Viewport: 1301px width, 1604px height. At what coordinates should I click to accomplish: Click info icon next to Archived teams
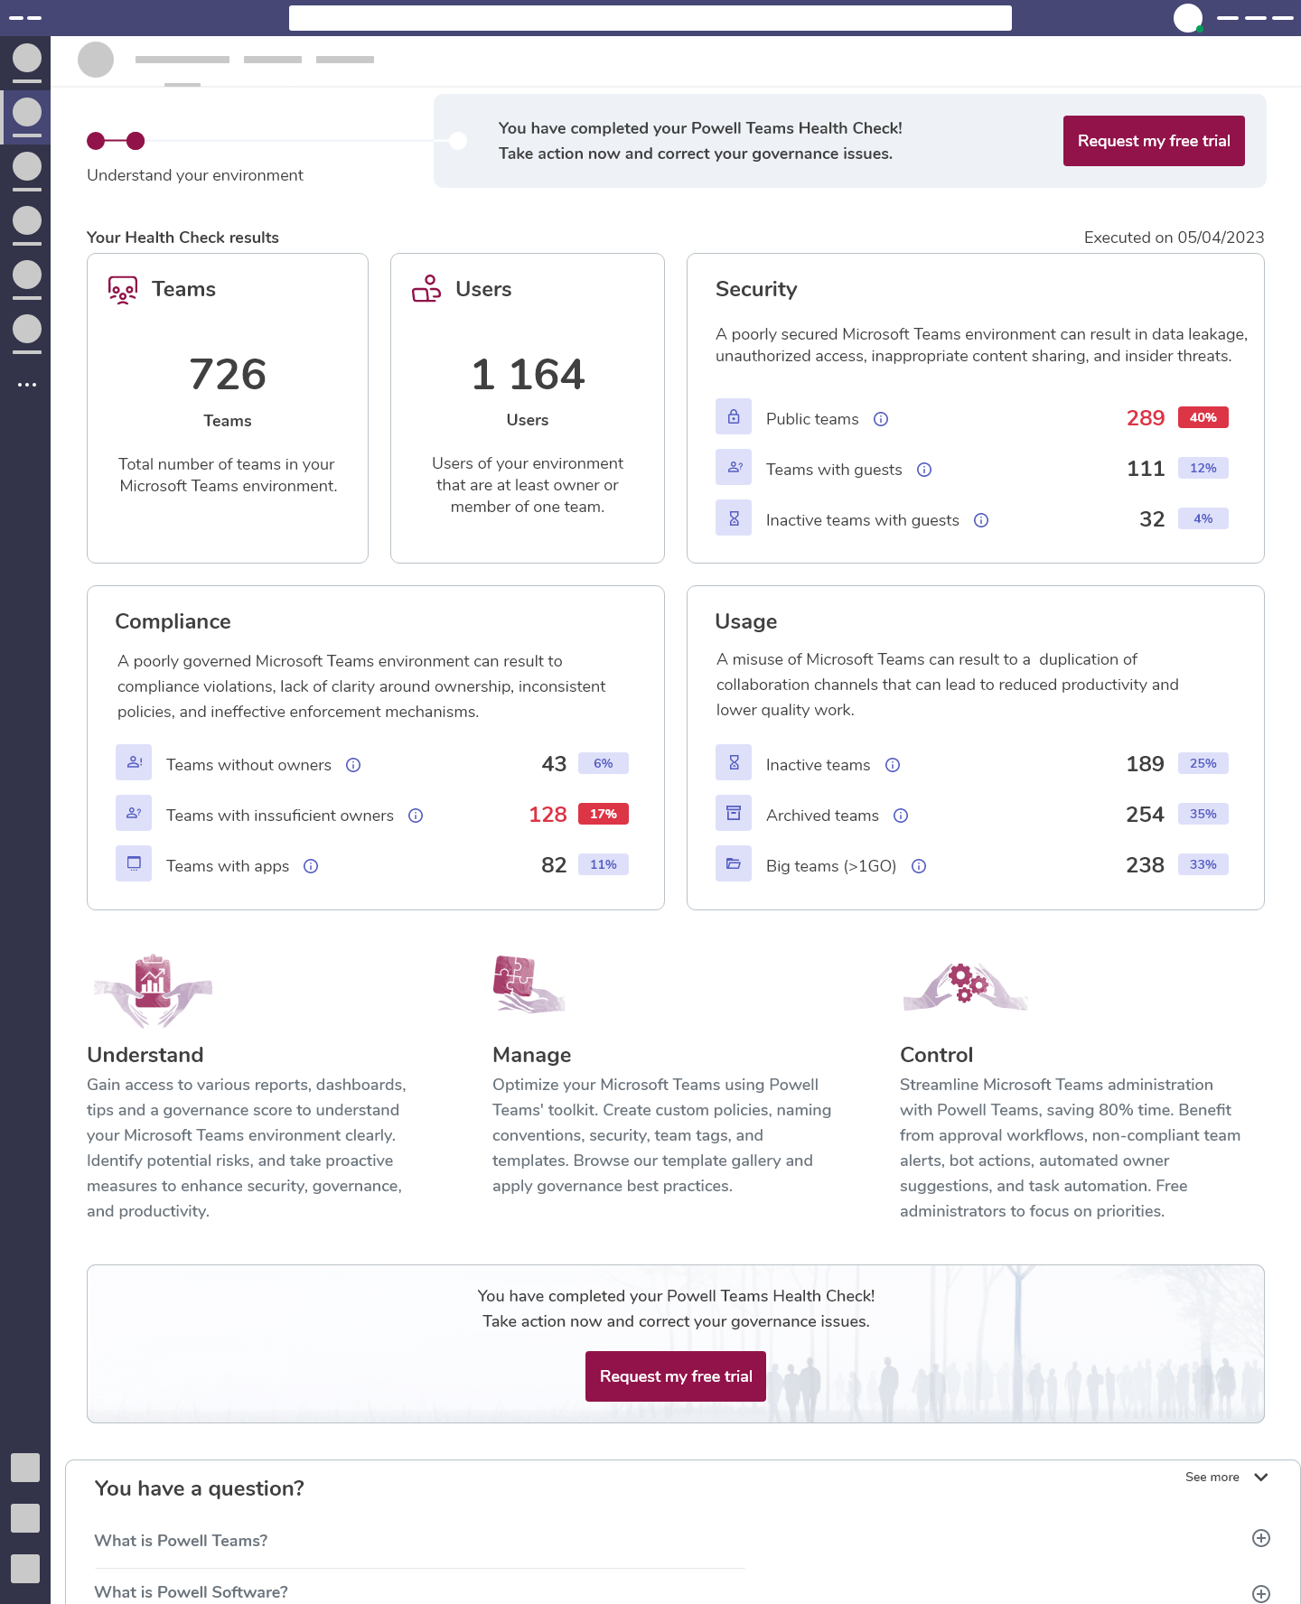901,816
